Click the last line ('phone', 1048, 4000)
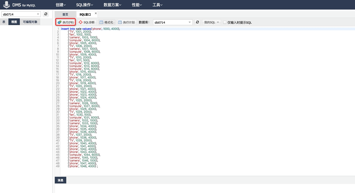This screenshot has height=193, width=355. [83, 166]
